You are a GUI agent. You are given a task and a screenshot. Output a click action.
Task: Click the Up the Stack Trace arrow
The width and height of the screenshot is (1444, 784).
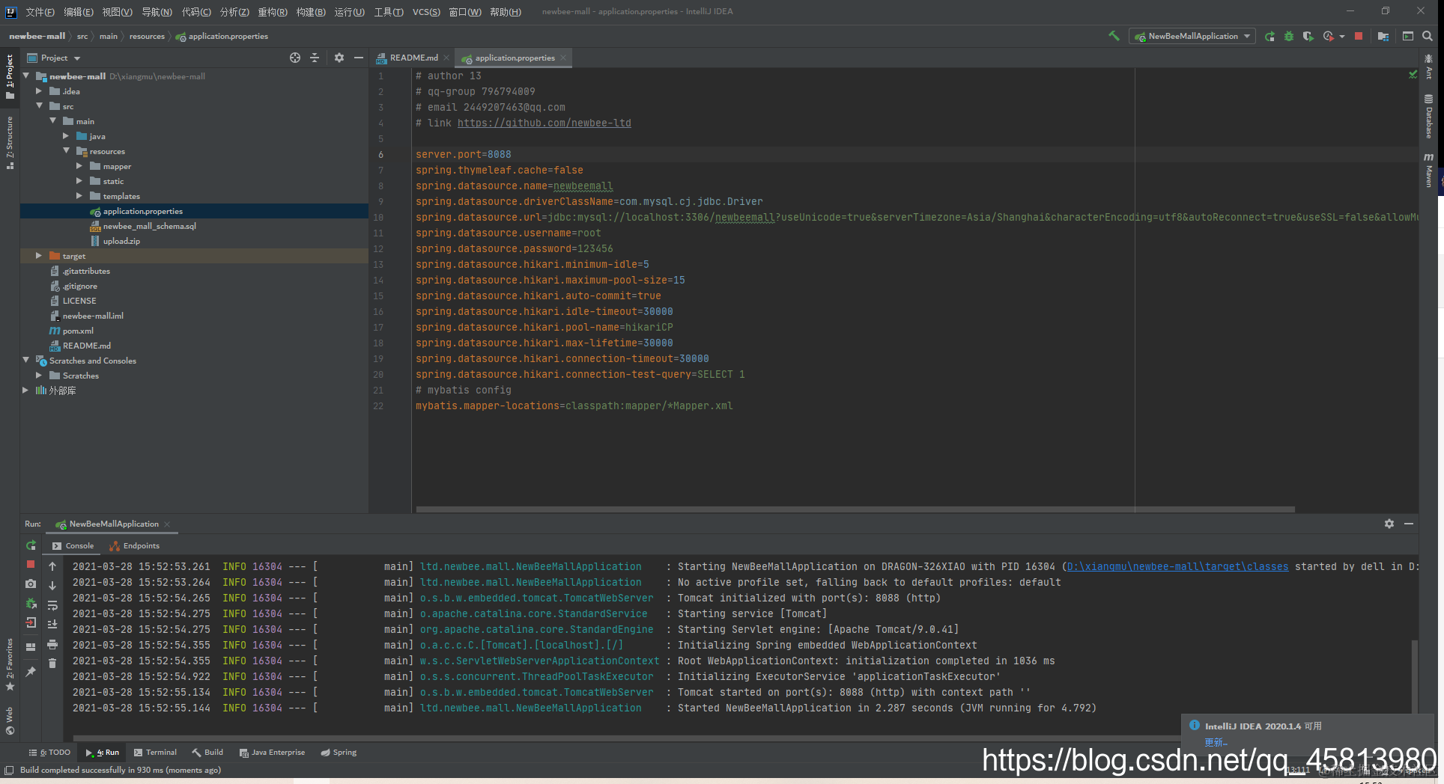52,566
